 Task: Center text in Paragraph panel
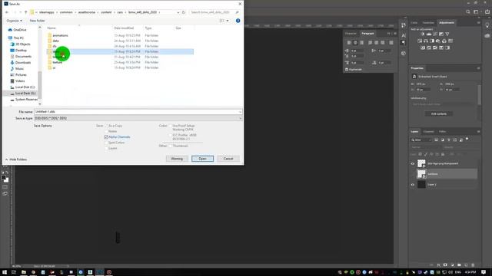(x=355, y=43)
